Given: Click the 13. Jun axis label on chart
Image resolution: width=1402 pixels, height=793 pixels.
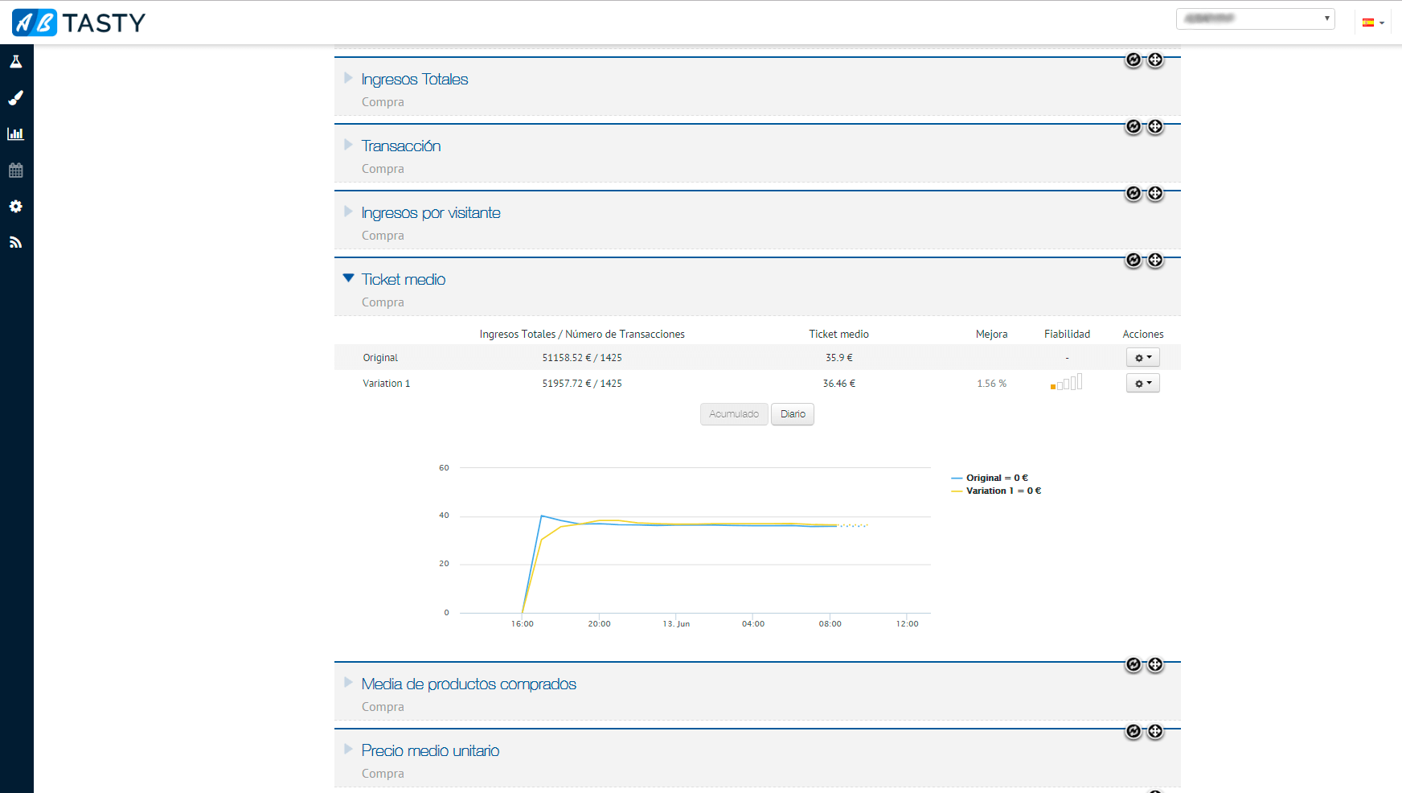Looking at the screenshot, I should (x=676, y=624).
